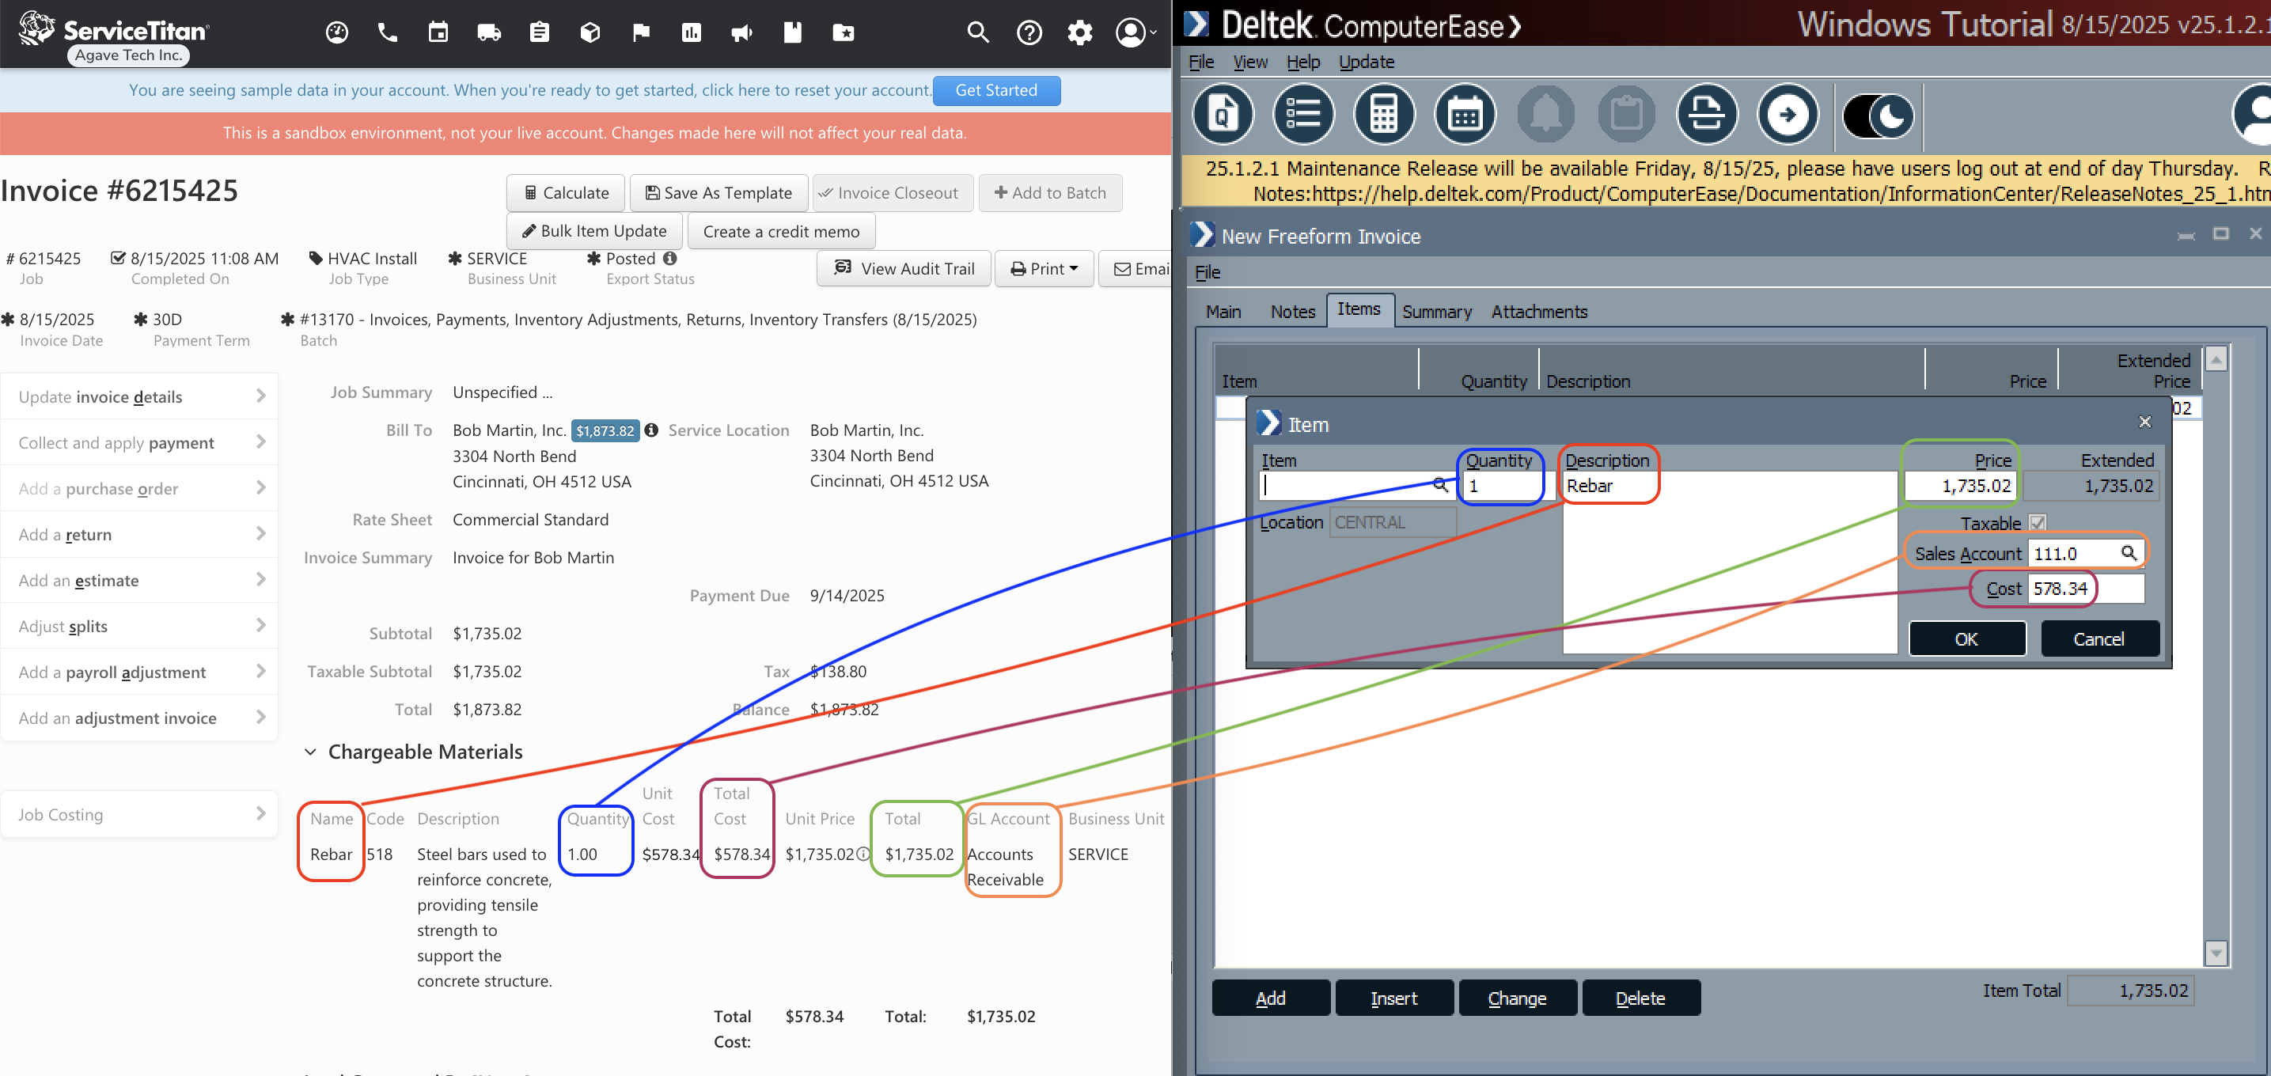This screenshot has height=1076, width=2271.
Task: Click the Deltek document search toolbar icon
Action: (x=1223, y=115)
